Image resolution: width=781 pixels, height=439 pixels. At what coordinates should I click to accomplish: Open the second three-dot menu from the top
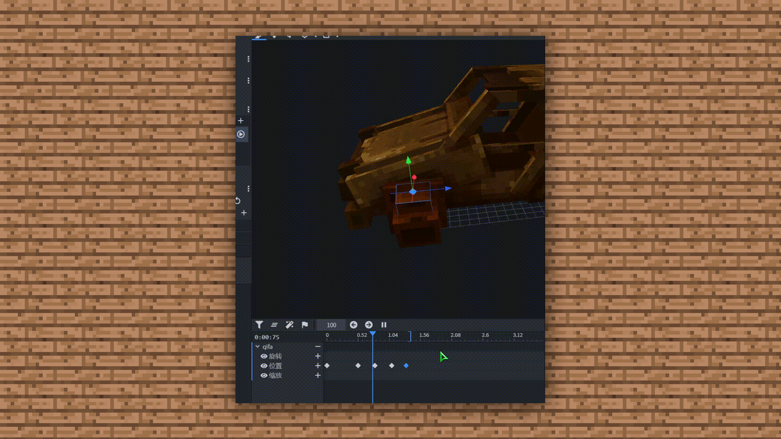click(x=249, y=81)
